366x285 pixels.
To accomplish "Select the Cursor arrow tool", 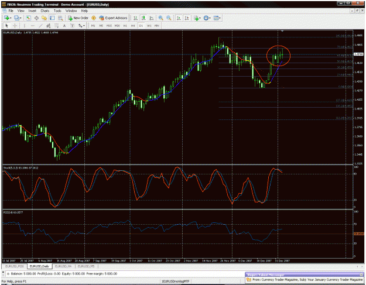I will [6, 26].
